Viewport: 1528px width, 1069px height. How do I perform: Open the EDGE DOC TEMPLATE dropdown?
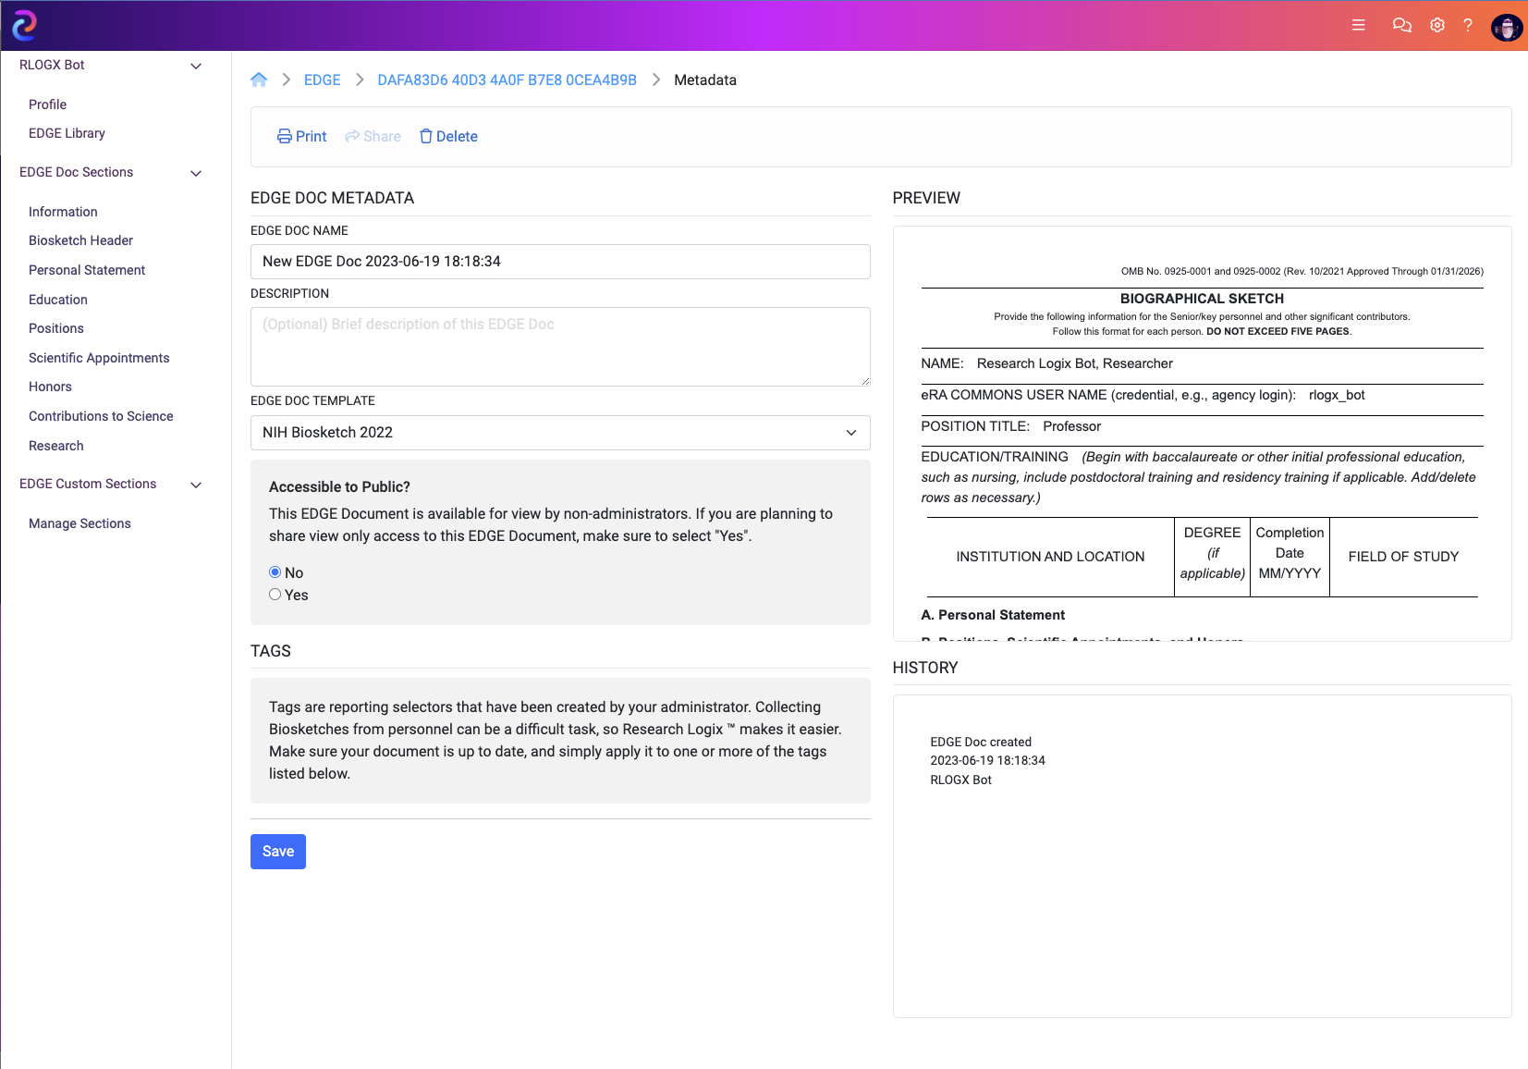pos(559,432)
